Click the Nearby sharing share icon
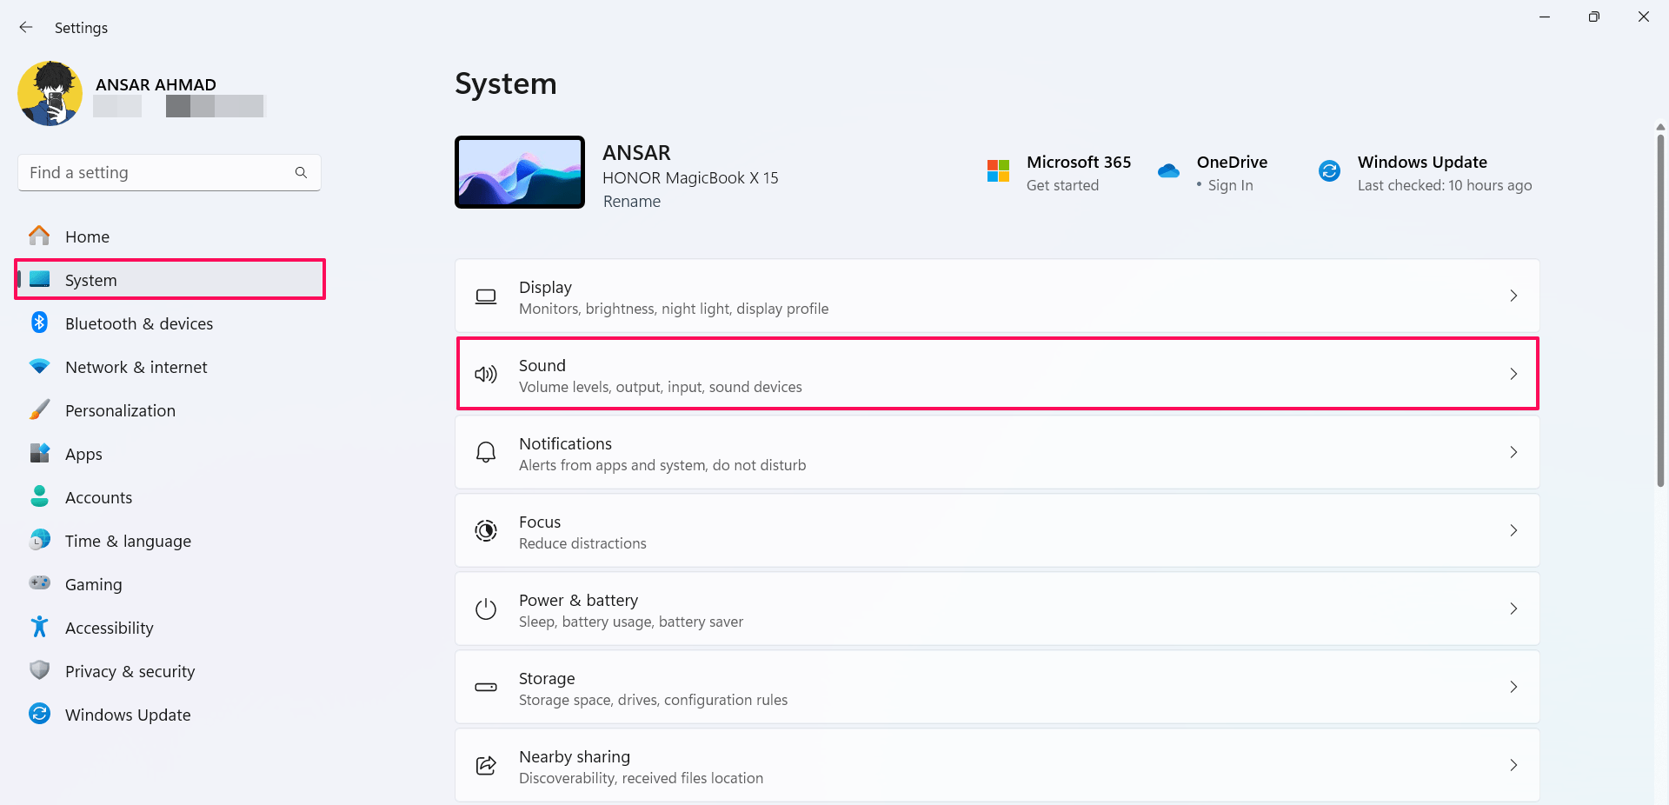The image size is (1669, 805). [x=486, y=765]
